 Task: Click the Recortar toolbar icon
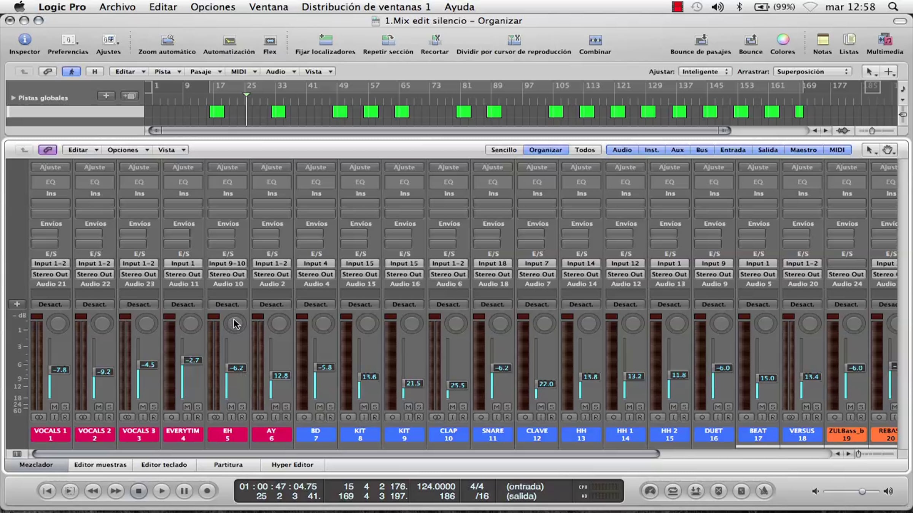(x=434, y=40)
